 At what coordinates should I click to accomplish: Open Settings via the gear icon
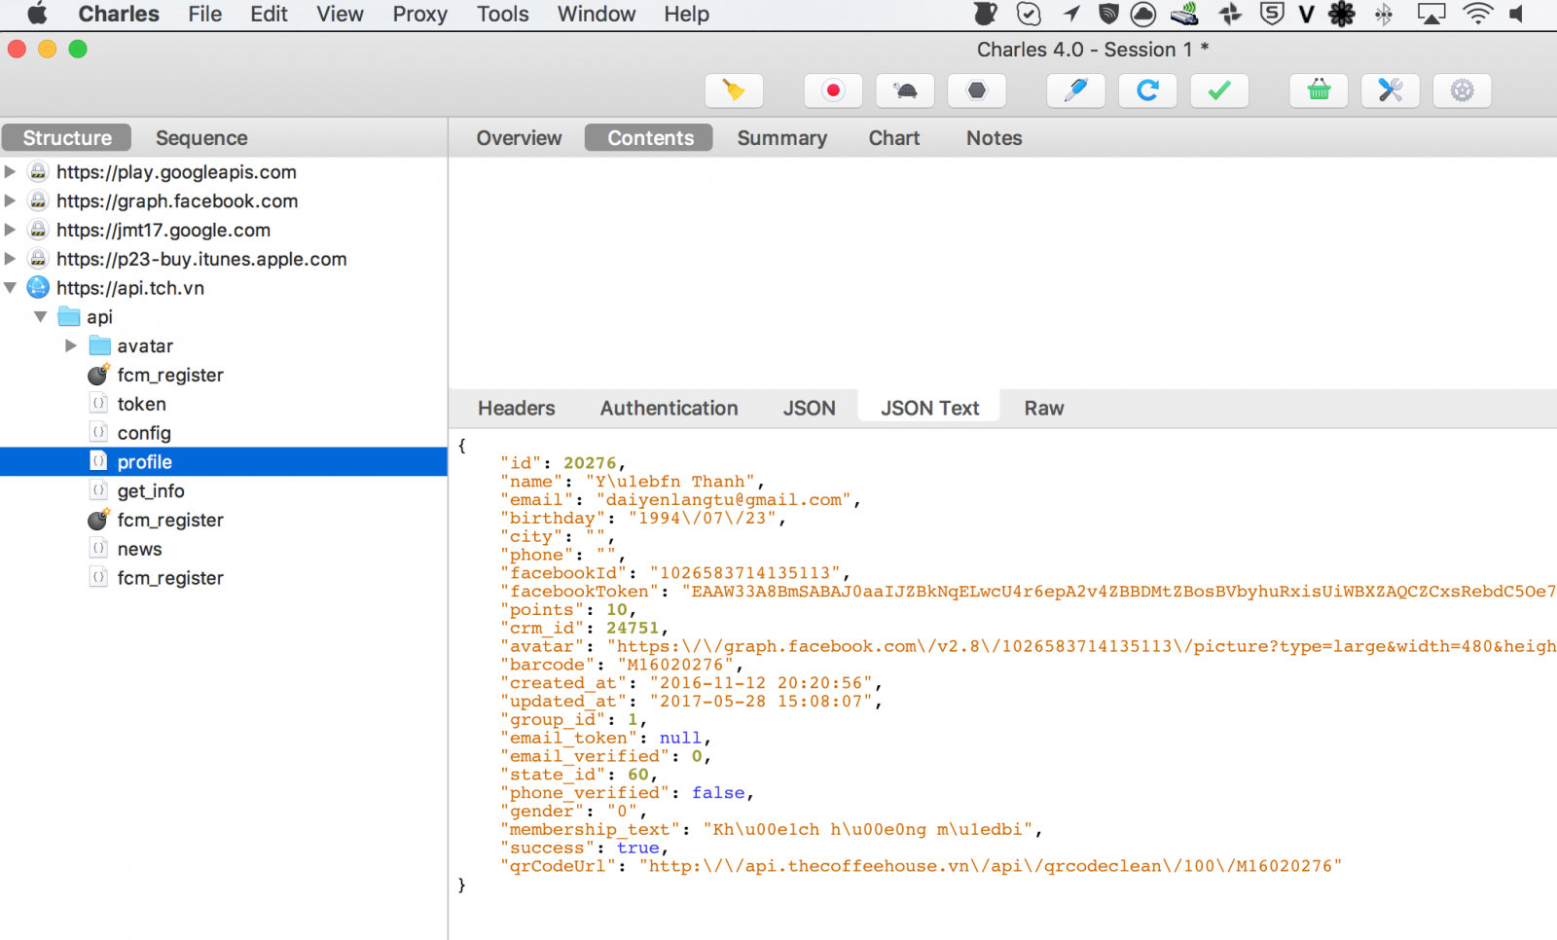pyautogui.click(x=1463, y=90)
